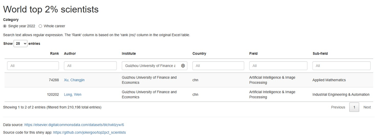The height and width of the screenshot is (139, 377).
Task: Sort table by Sub-field column
Action: point(320,54)
